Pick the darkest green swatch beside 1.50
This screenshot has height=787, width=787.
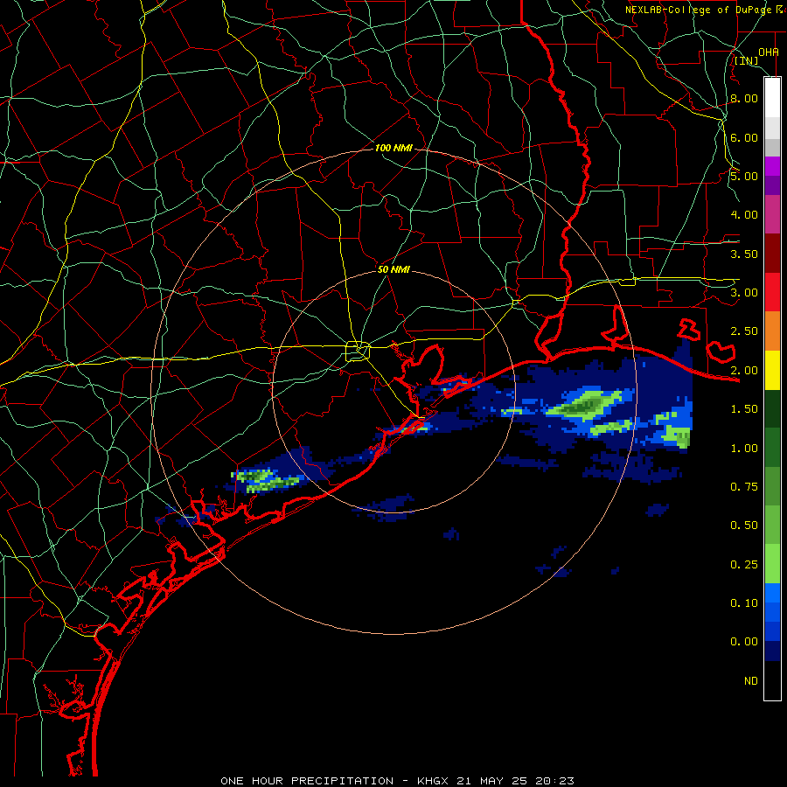[772, 408]
